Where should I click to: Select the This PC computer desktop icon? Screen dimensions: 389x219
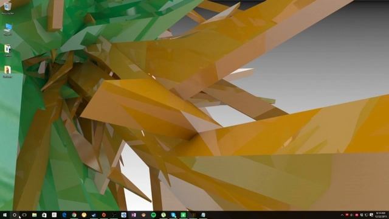[x=8, y=29]
